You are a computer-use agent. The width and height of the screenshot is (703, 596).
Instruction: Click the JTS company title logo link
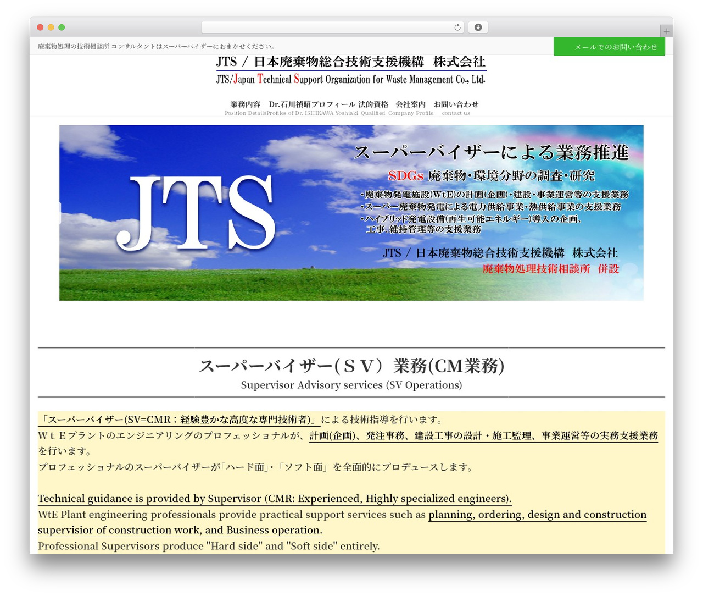tap(351, 70)
